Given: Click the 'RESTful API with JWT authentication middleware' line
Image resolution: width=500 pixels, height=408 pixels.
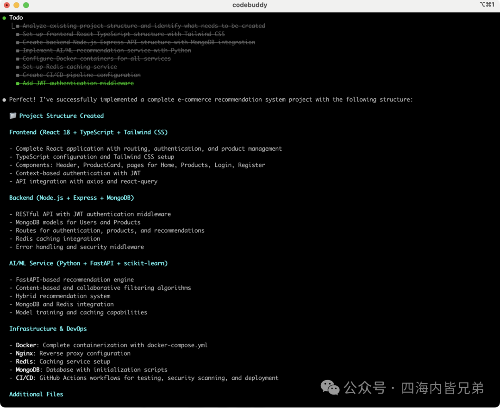Looking at the screenshot, I should point(90,214).
